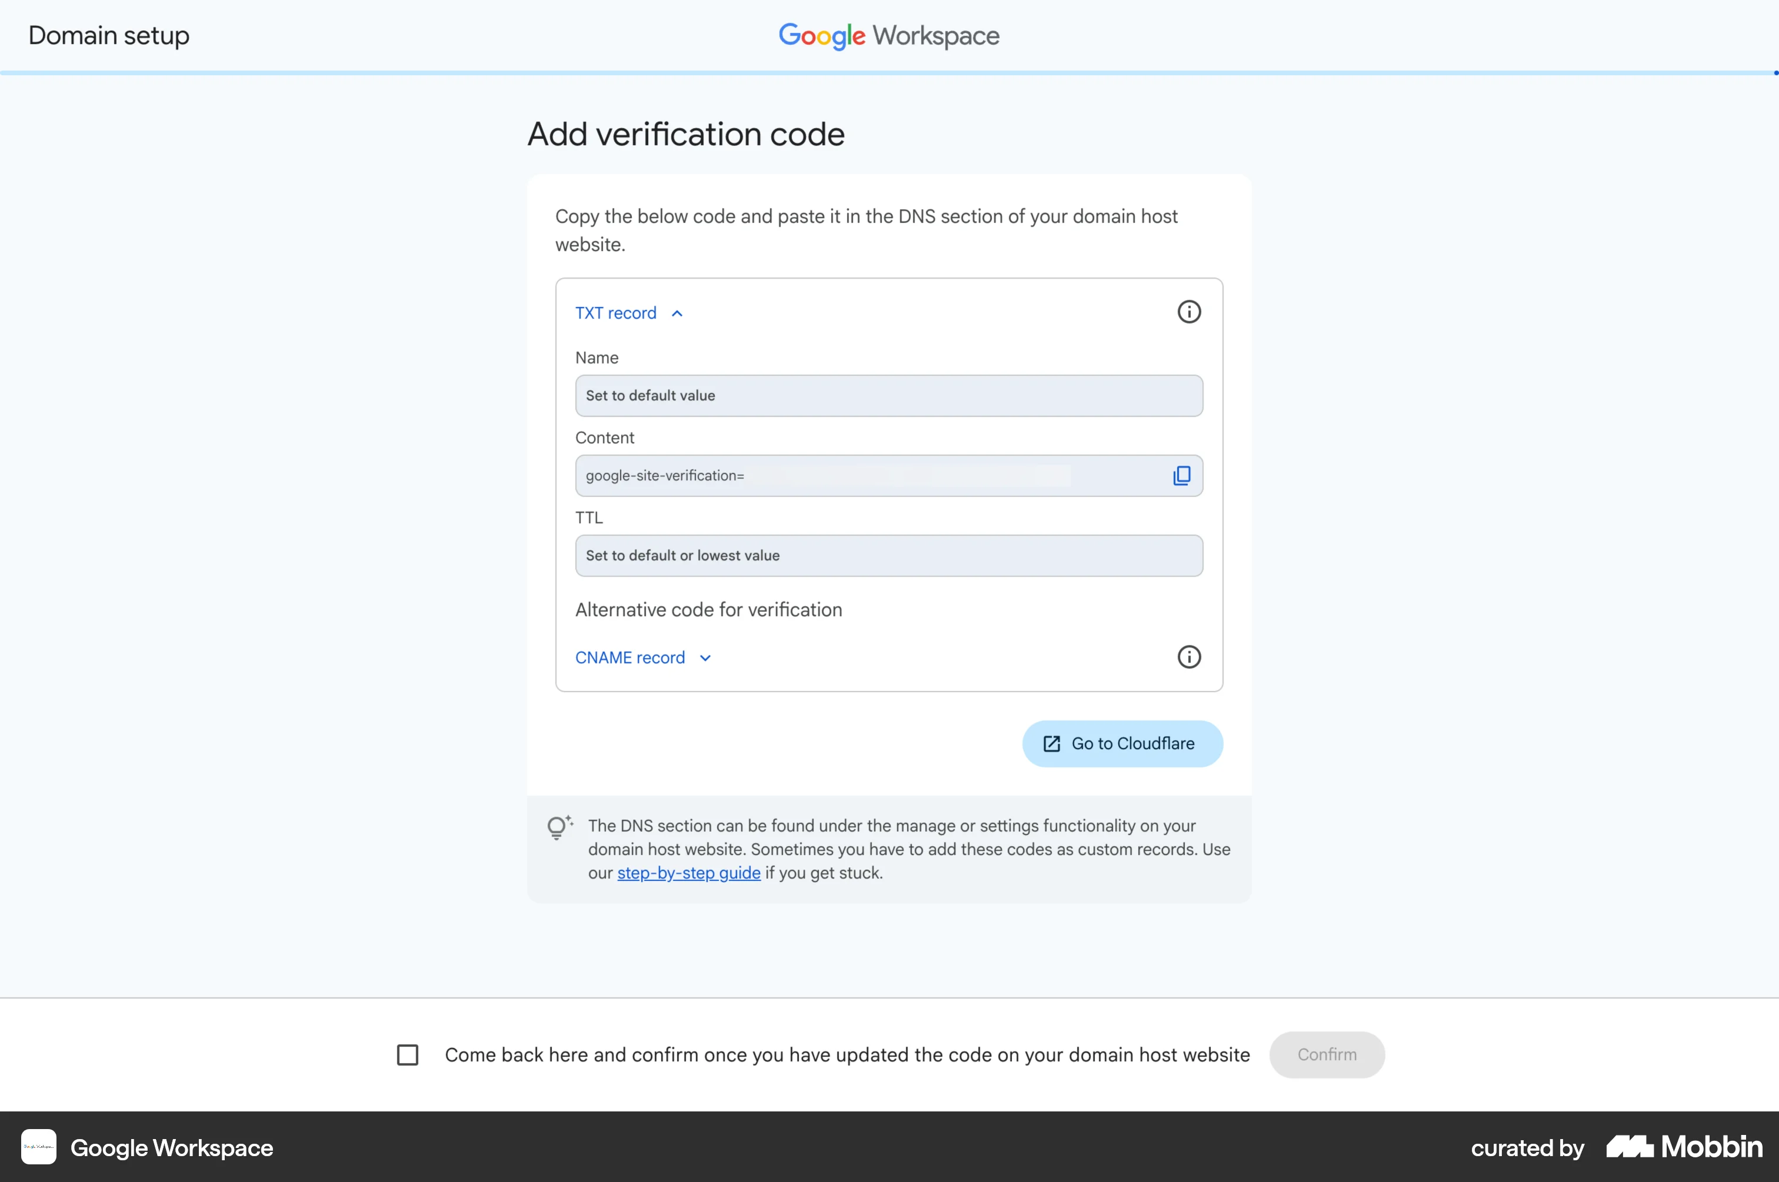The height and width of the screenshot is (1182, 1779).
Task: Click the Google Workspace app icon in footer
Action: pyautogui.click(x=38, y=1147)
